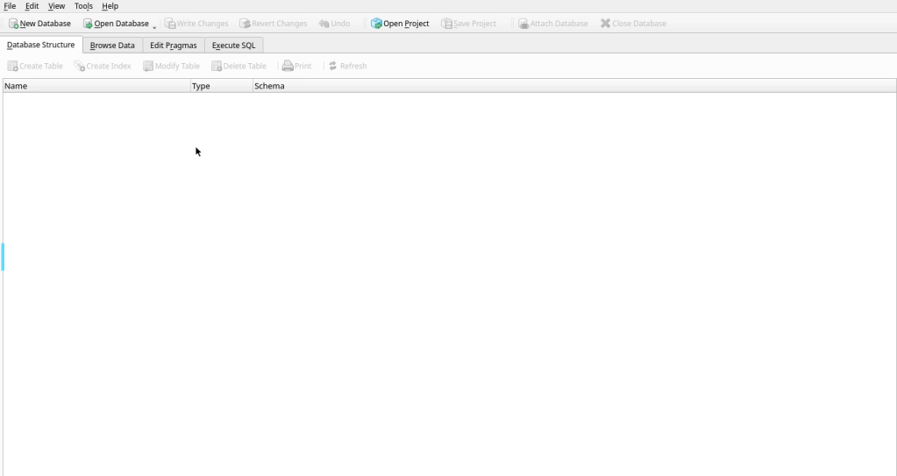Select the Edit Pragmas tab
This screenshot has height=476, width=897.
174,46
